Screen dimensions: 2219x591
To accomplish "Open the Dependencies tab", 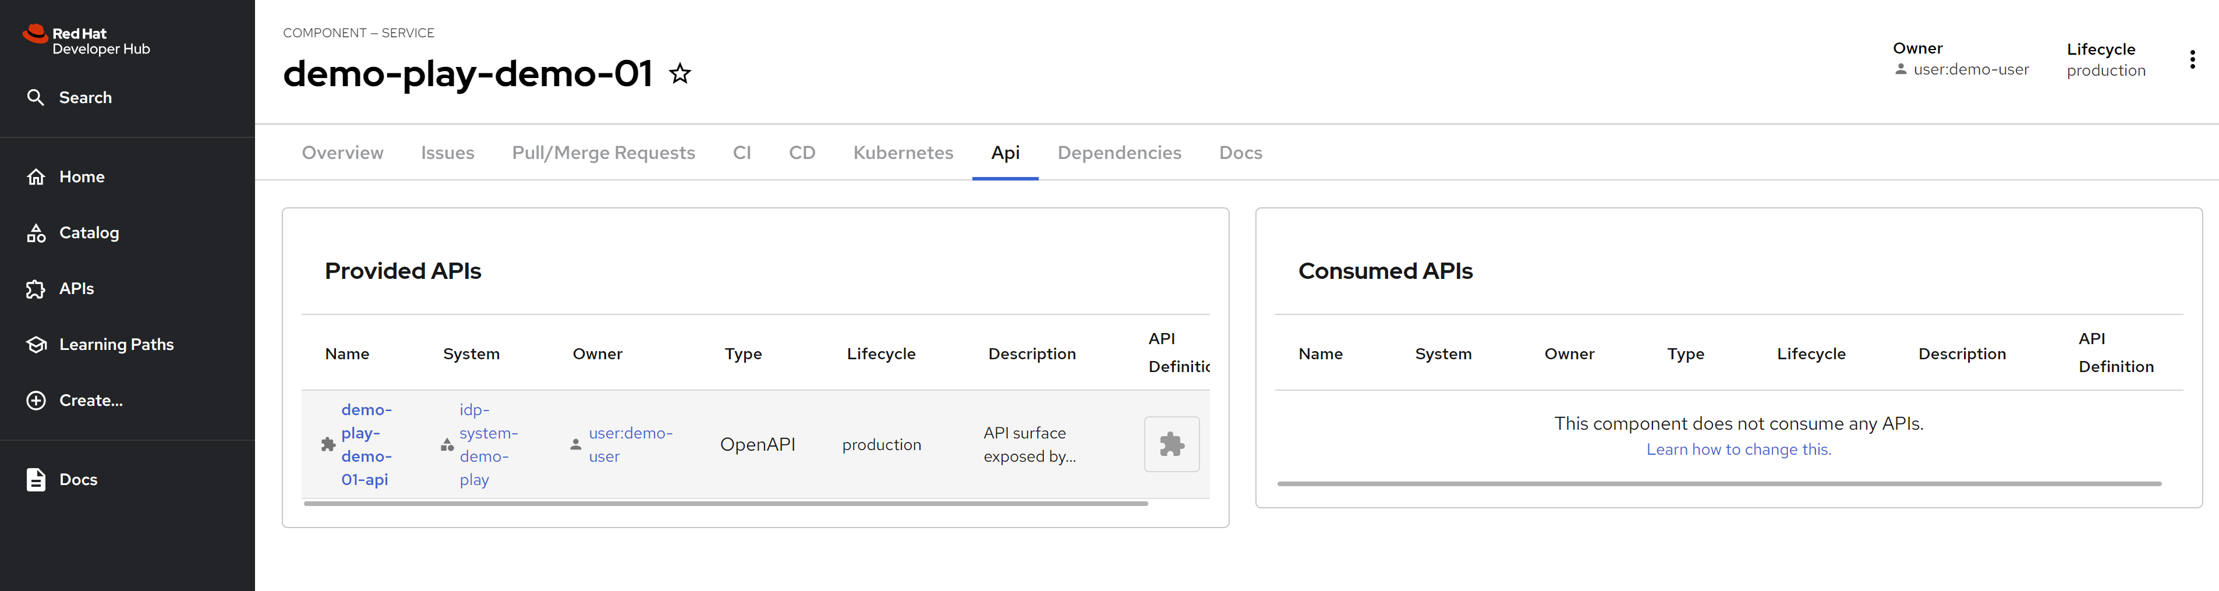I will [x=1119, y=153].
